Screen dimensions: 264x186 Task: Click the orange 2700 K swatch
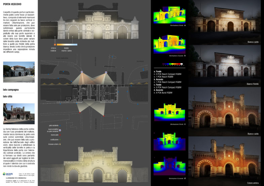click(x=55, y=45)
